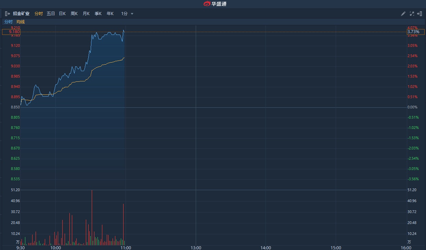Click the 3.73% change percentage label
Viewport: 426px width, 250px height.
pyautogui.click(x=415, y=32)
